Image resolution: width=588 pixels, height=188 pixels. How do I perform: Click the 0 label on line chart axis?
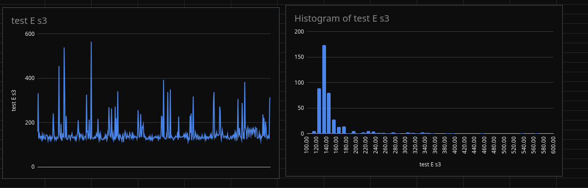pos(33,167)
